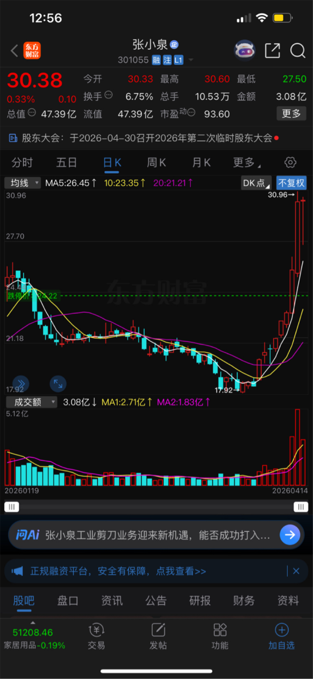Toggle the 不复权 adjustment button

click(291, 183)
